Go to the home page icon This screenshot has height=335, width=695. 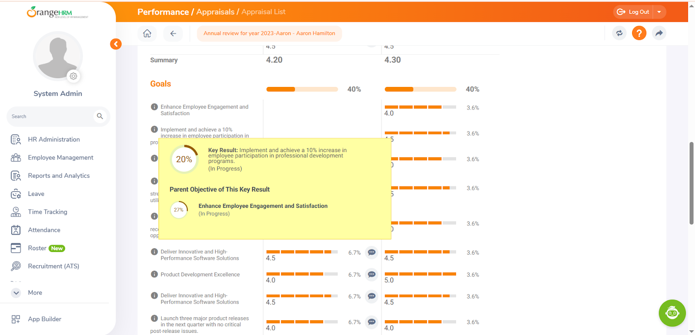tap(147, 33)
